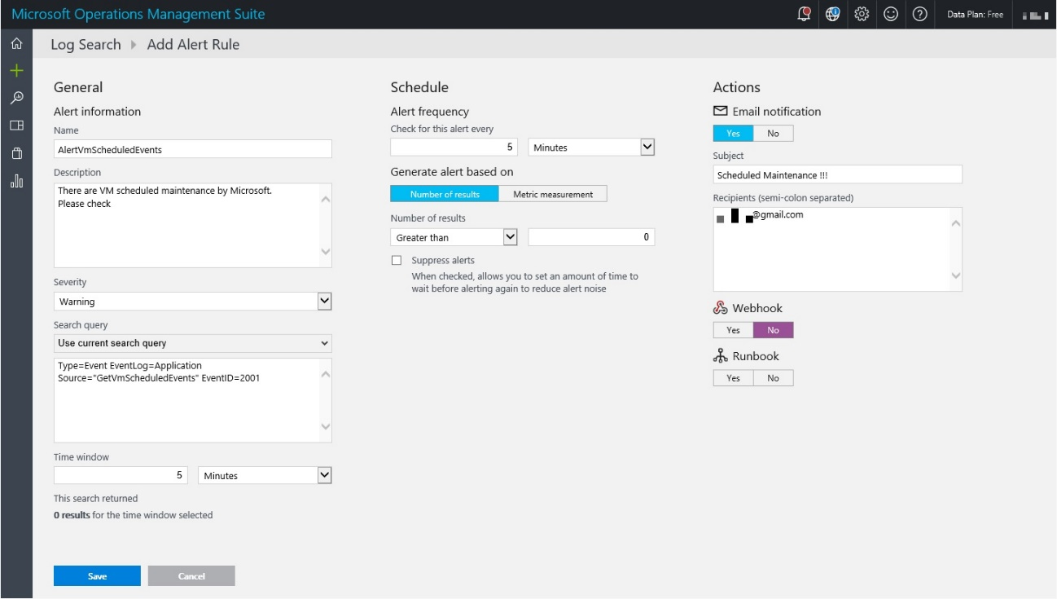Set Runbook to Yes

pyautogui.click(x=733, y=378)
